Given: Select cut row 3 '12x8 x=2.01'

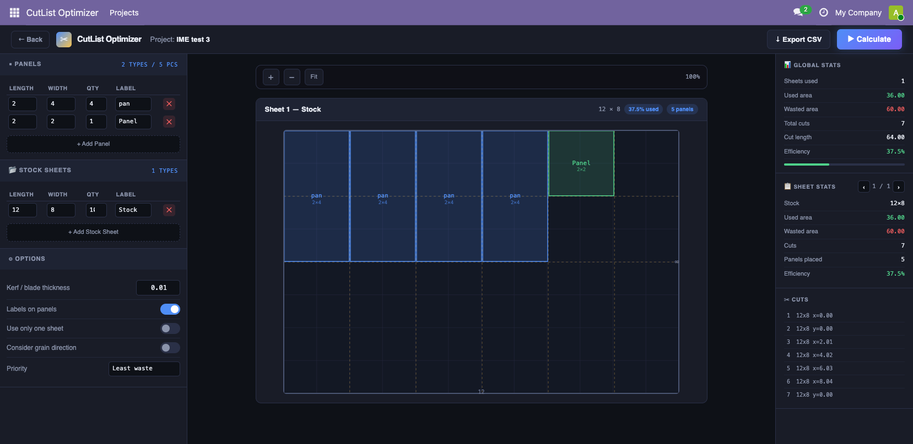Looking at the screenshot, I should pyautogui.click(x=844, y=342).
